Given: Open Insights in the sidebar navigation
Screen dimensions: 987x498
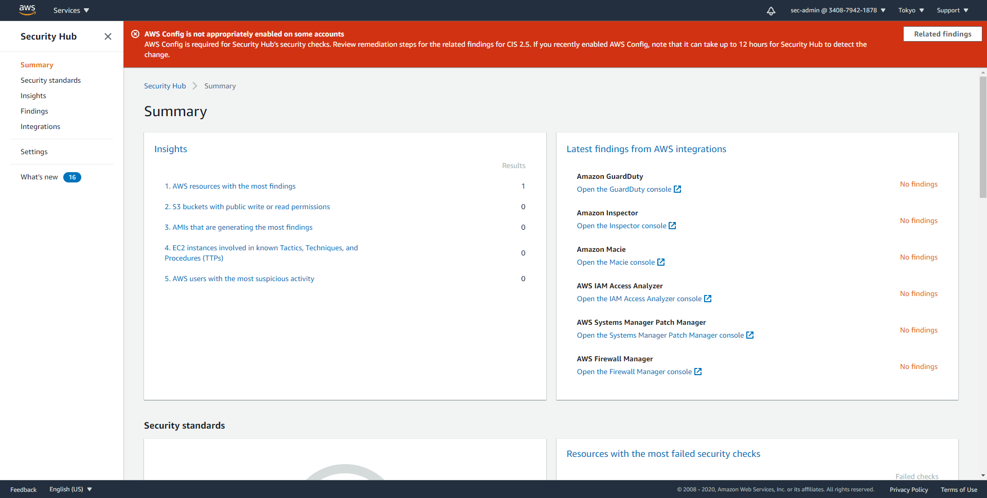Looking at the screenshot, I should (33, 96).
